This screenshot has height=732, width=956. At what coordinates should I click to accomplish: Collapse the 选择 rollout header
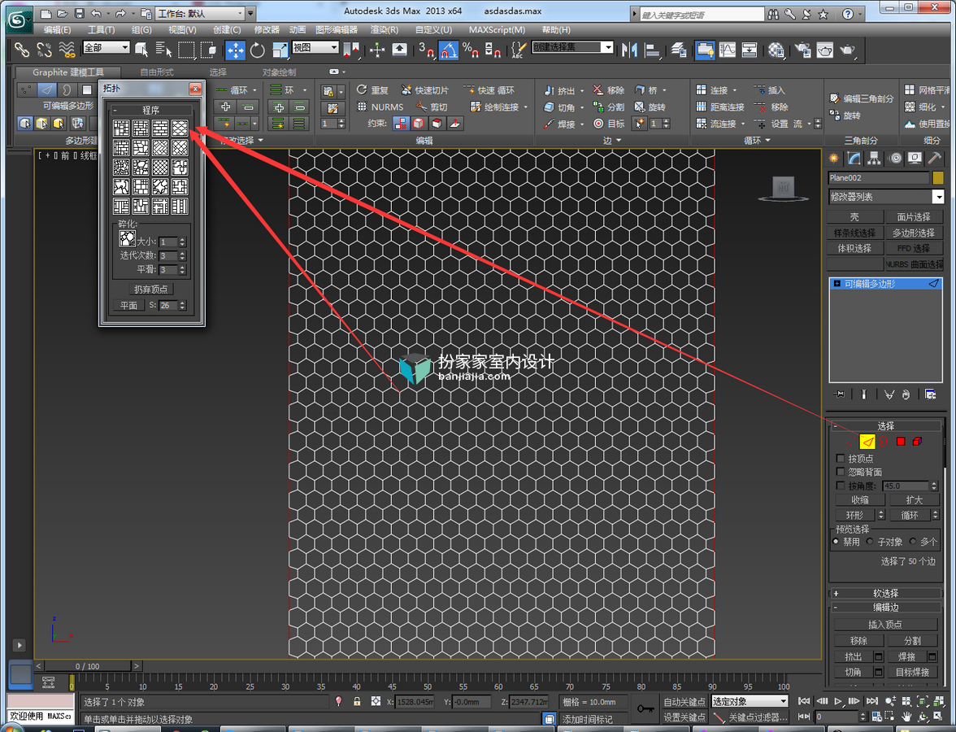pyautogui.click(x=885, y=426)
